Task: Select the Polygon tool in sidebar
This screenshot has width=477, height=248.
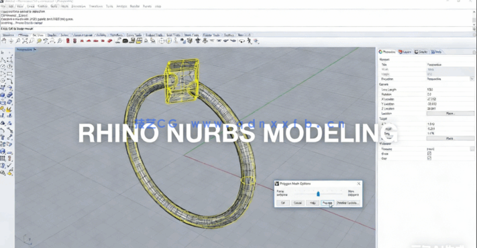Action: pyautogui.click(x=3, y=81)
